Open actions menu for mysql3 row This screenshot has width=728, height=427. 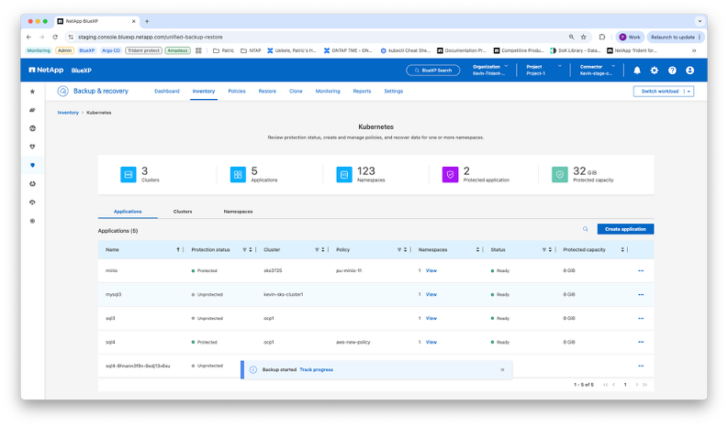tap(641, 294)
